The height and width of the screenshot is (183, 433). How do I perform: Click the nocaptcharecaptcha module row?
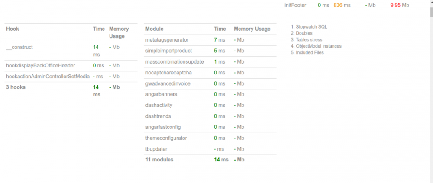point(168,73)
